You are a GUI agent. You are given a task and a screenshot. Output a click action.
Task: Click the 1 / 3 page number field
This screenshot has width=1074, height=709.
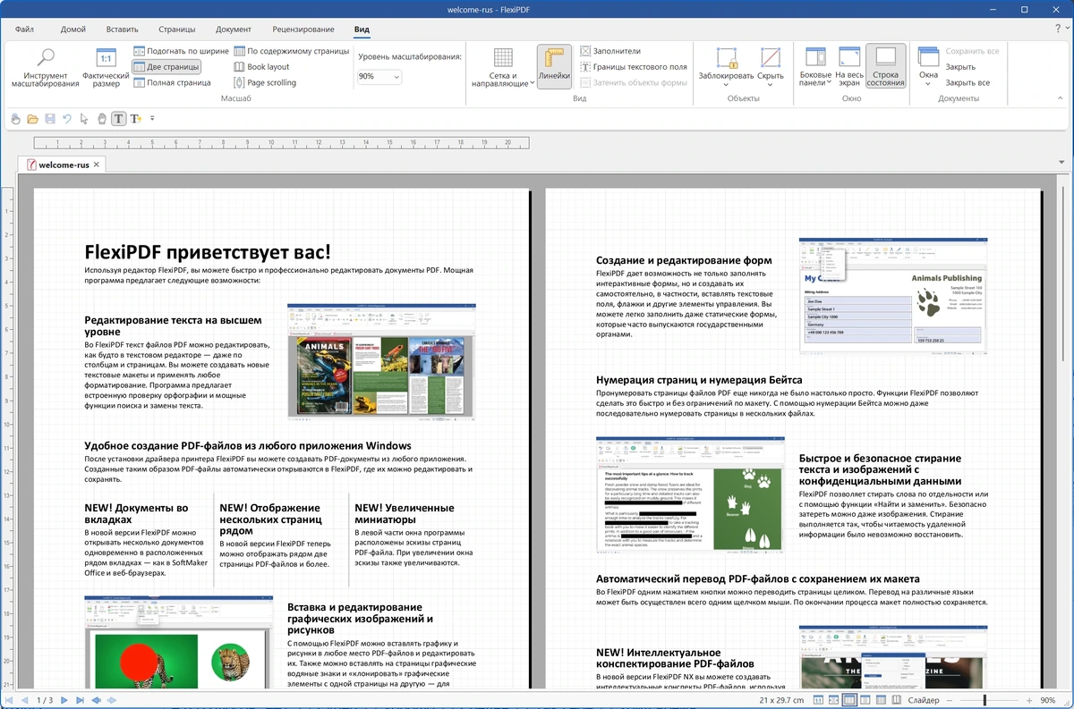point(45,700)
